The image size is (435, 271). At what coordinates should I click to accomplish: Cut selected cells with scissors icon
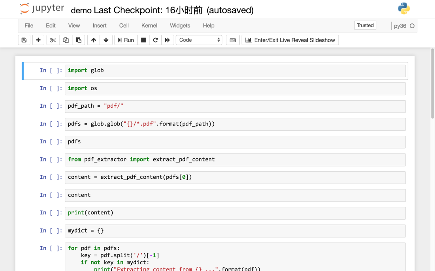click(53, 40)
